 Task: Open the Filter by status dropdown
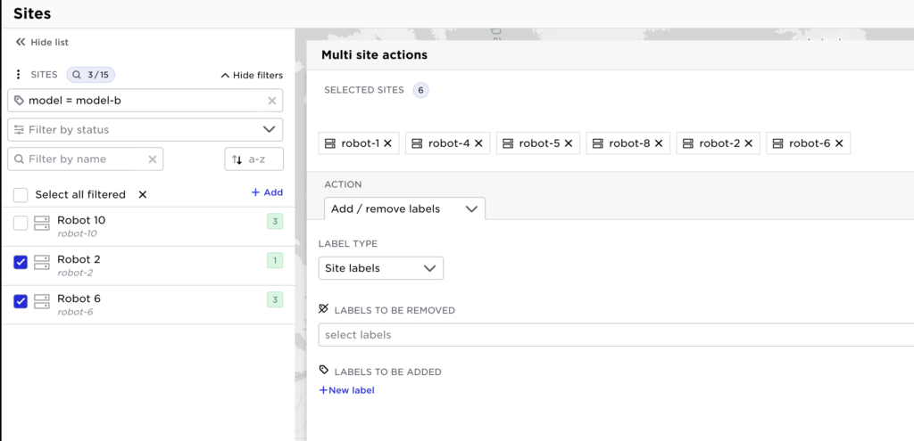coord(145,130)
